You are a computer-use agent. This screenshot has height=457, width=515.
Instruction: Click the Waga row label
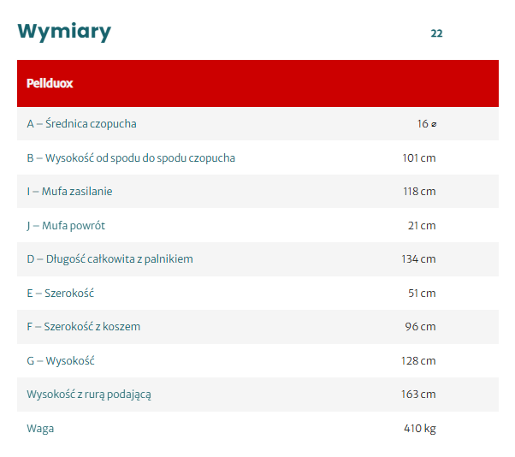coord(40,429)
